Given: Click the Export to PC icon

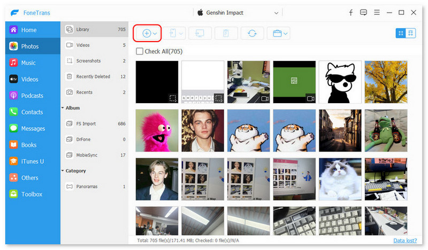Looking at the screenshot, I should click(x=200, y=33).
